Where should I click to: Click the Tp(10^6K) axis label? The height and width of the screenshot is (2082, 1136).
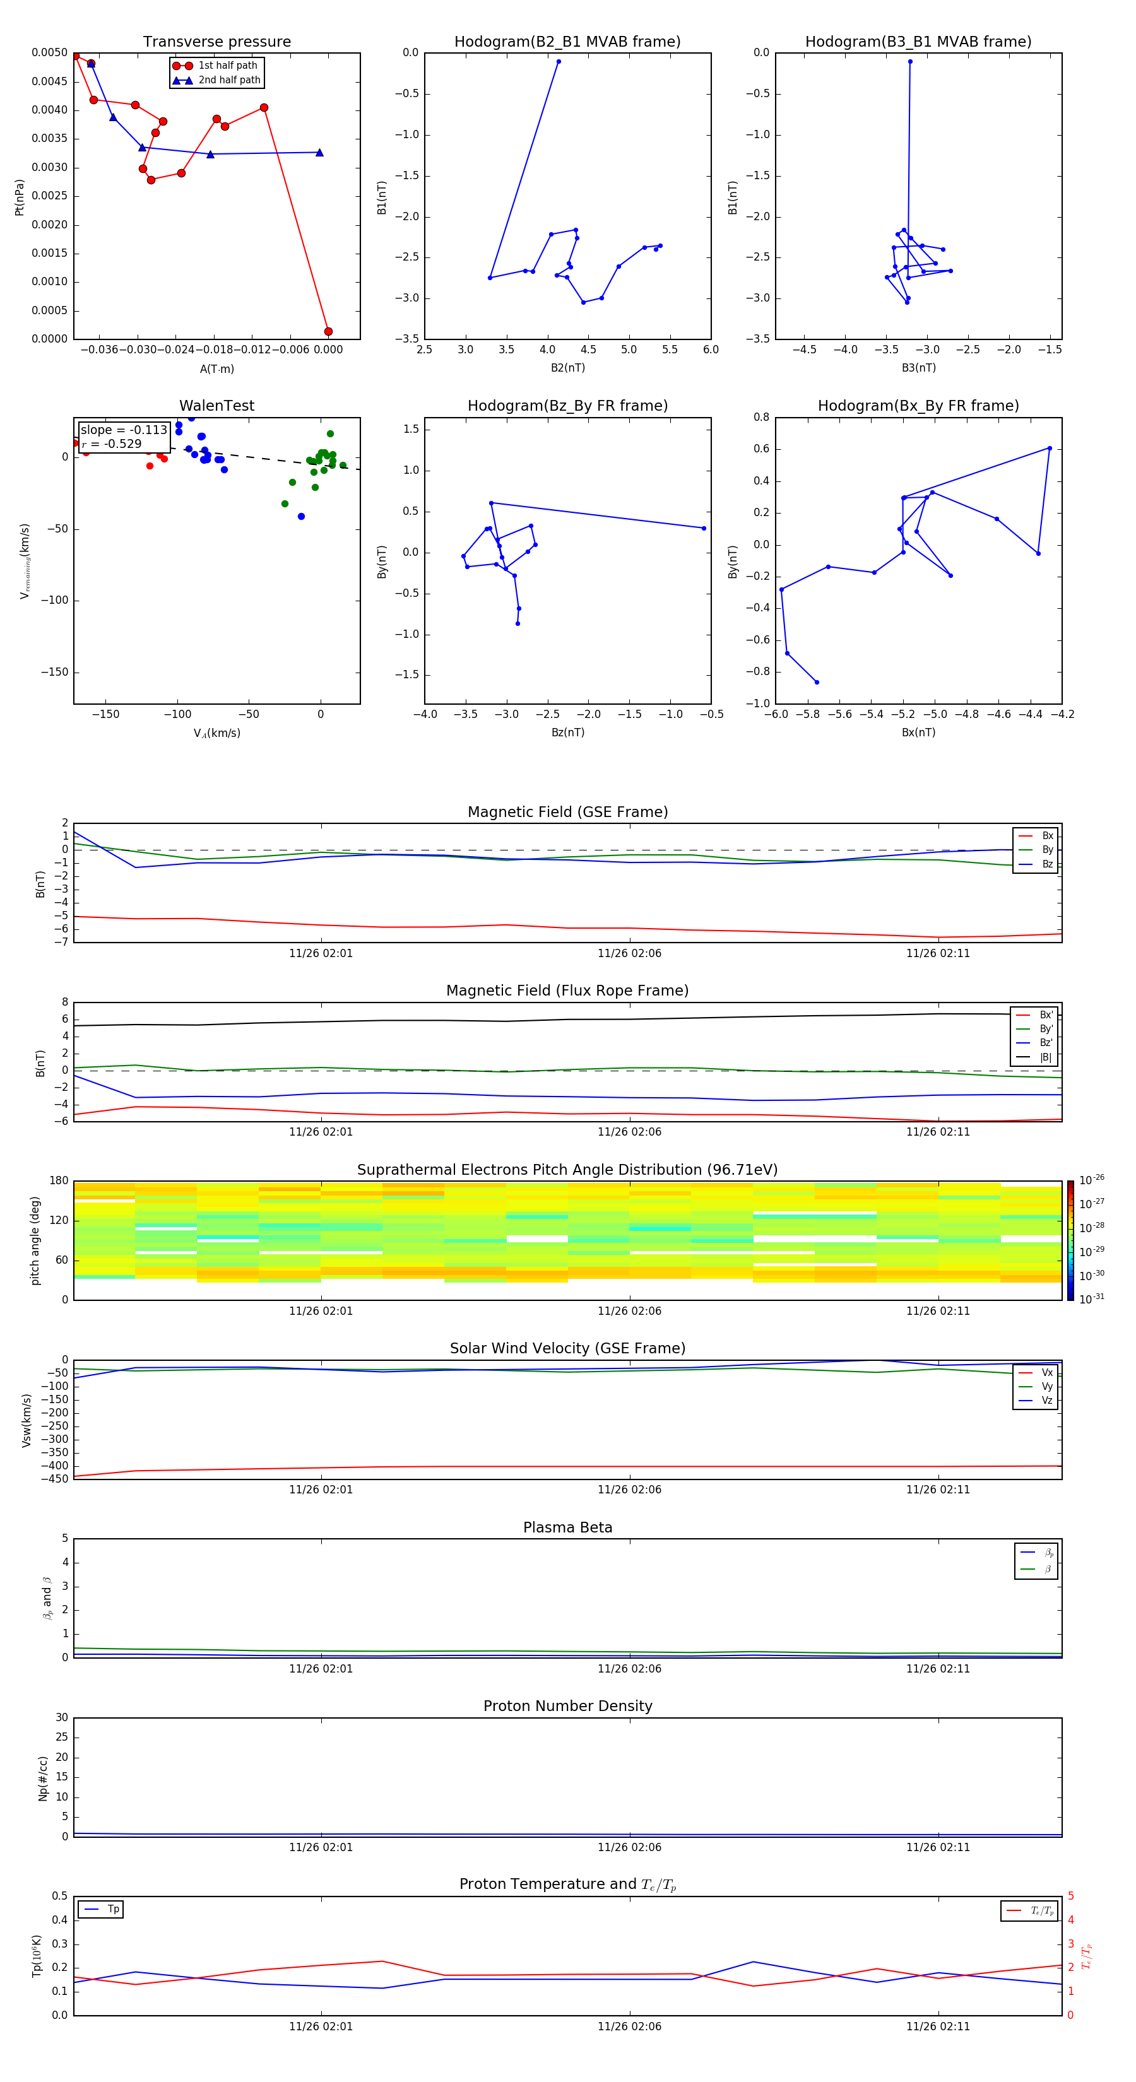click(x=37, y=1956)
